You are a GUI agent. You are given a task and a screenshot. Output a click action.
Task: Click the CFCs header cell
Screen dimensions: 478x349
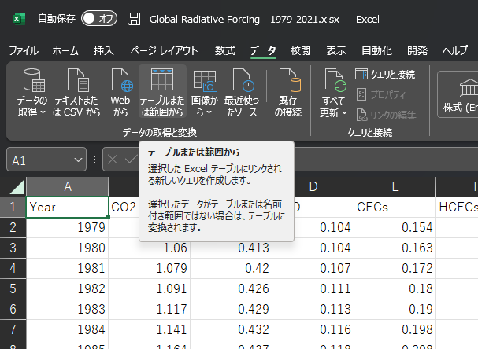(x=395, y=207)
